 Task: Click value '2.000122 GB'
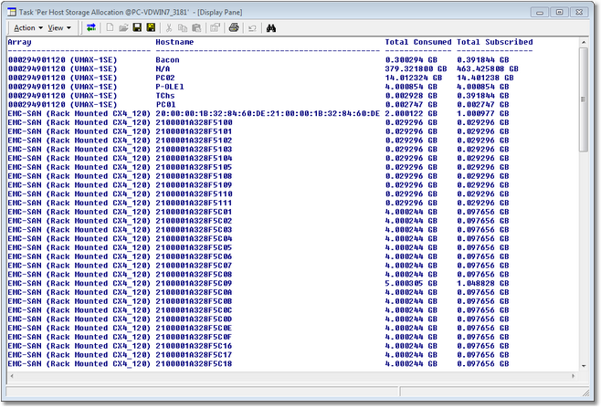click(x=411, y=113)
